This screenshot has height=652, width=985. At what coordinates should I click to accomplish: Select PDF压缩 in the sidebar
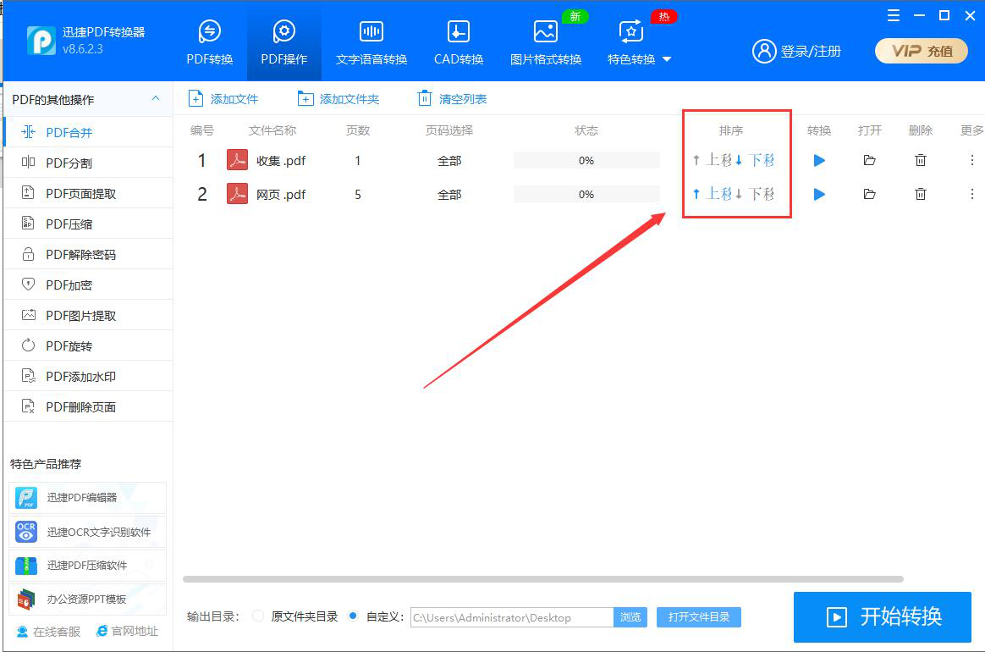click(88, 224)
